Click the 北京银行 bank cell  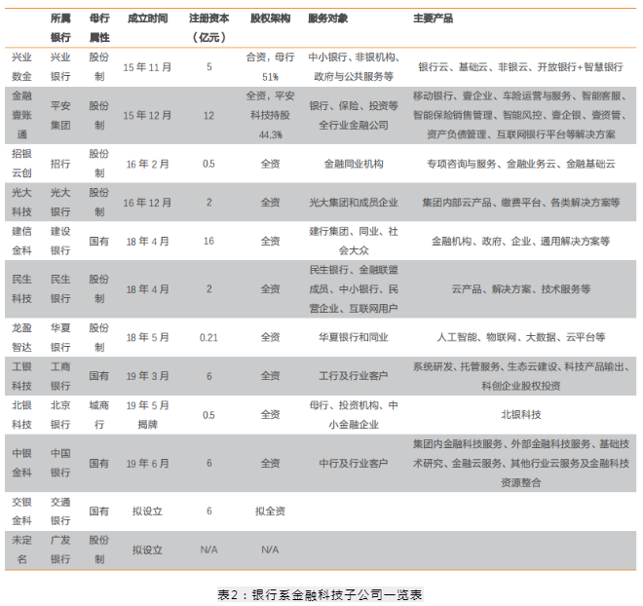point(60,414)
